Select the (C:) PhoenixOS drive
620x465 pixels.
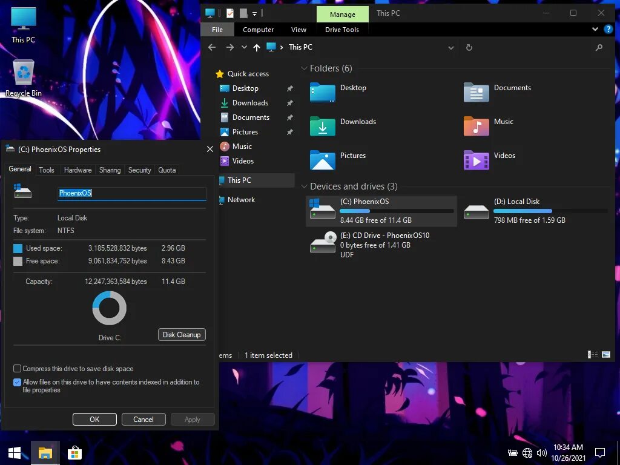point(381,211)
